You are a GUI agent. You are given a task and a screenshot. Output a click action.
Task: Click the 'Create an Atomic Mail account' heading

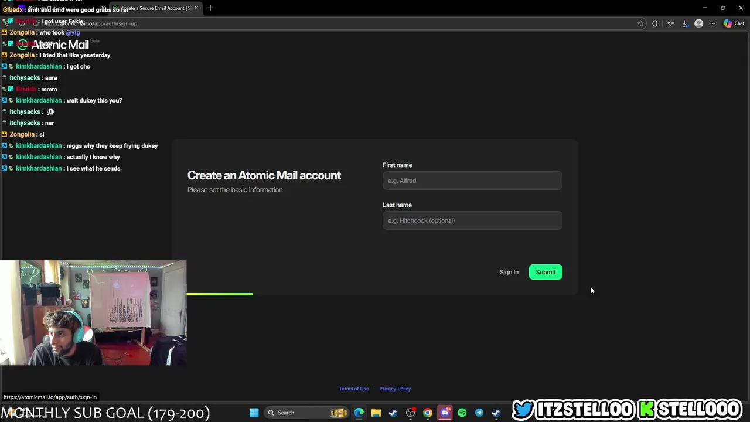pos(264,175)
